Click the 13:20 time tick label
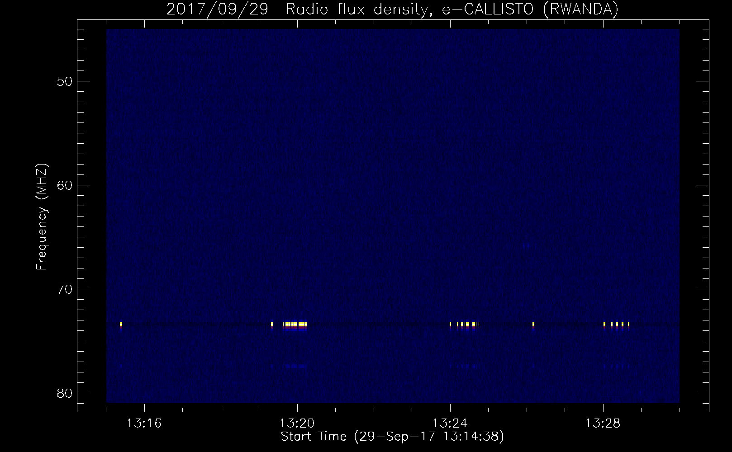The width and height of the screenshot is (732, 452). (297, 424)
